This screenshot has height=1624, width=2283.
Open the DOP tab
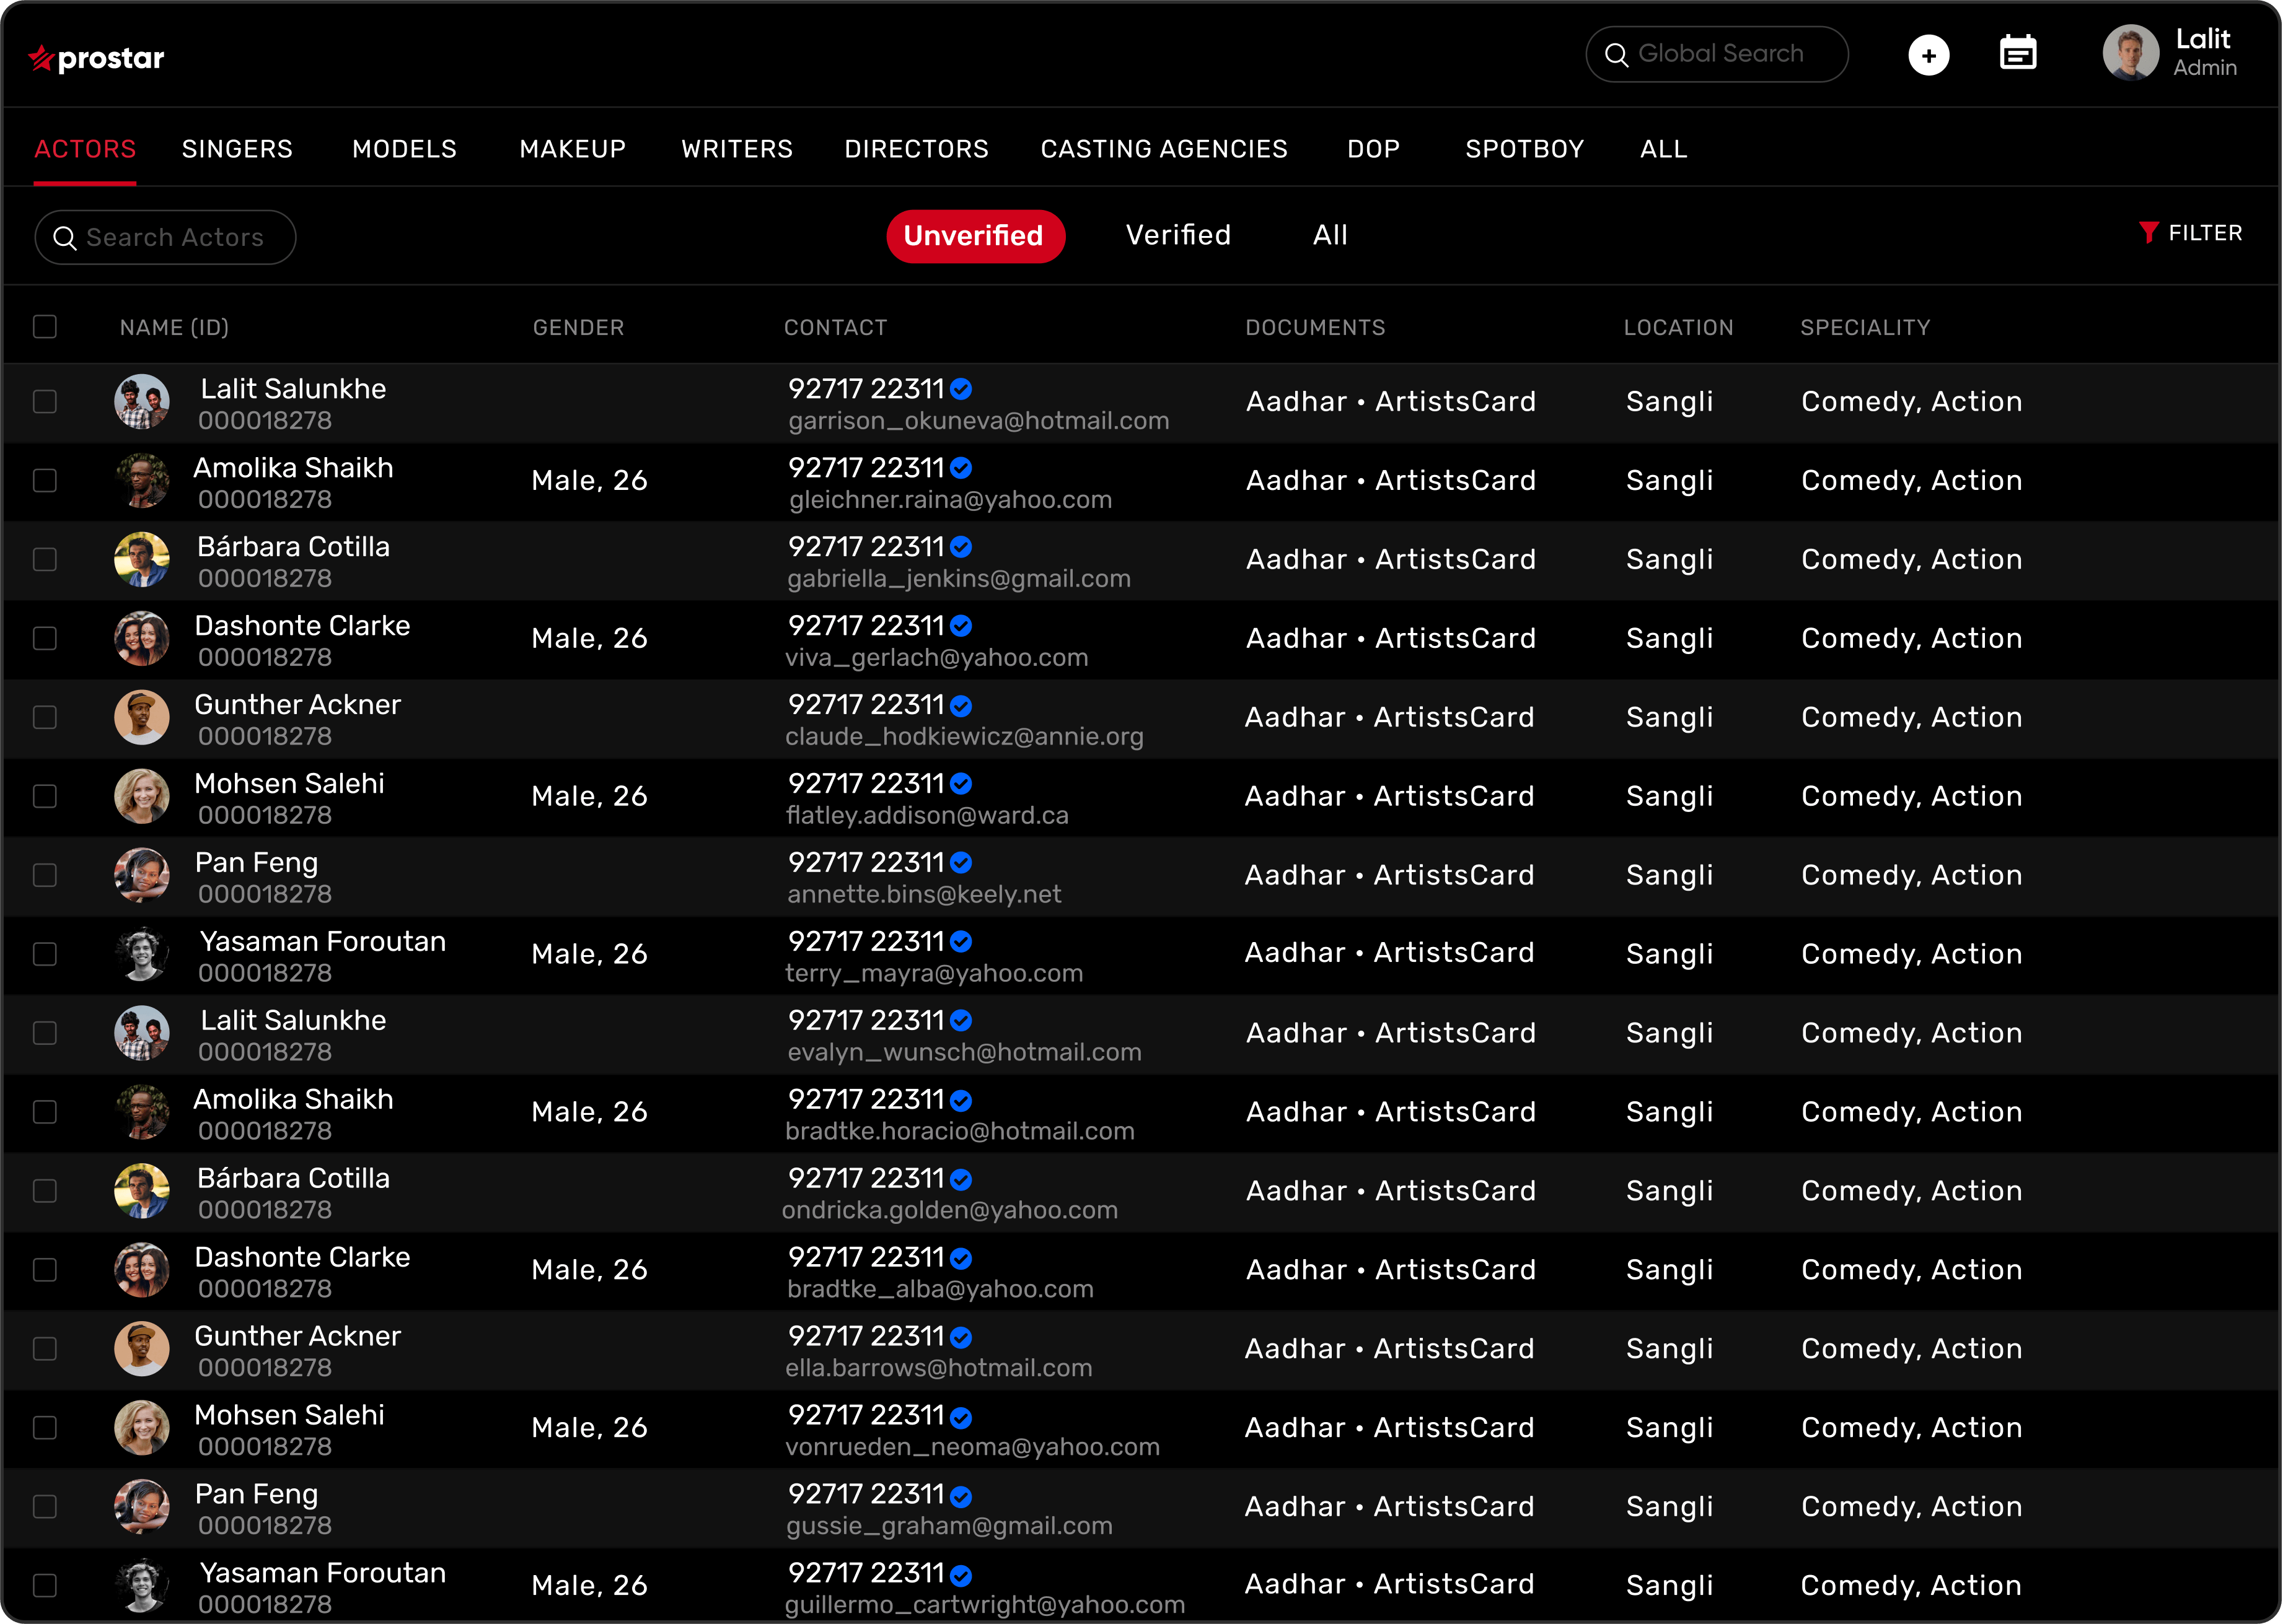[x=1373, y=149]
